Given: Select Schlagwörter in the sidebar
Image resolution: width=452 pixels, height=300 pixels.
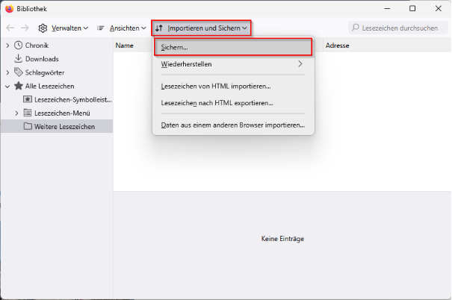Looking at the screenshot, I should pyautogui.click(x=45, y=72).
